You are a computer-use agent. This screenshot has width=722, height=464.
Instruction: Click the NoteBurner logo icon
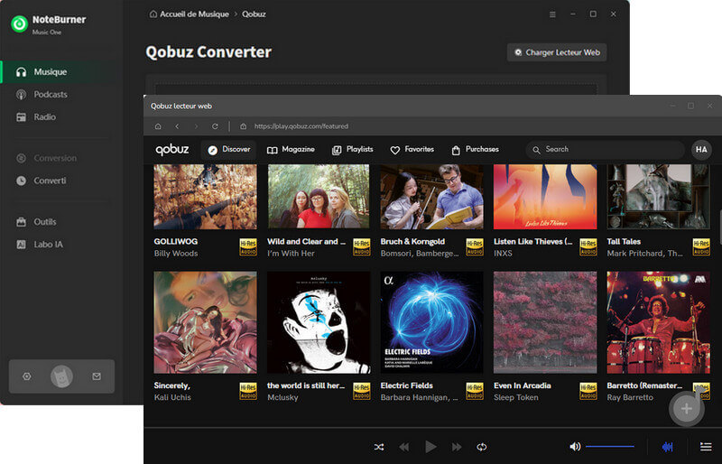click(x=19, y=24)
